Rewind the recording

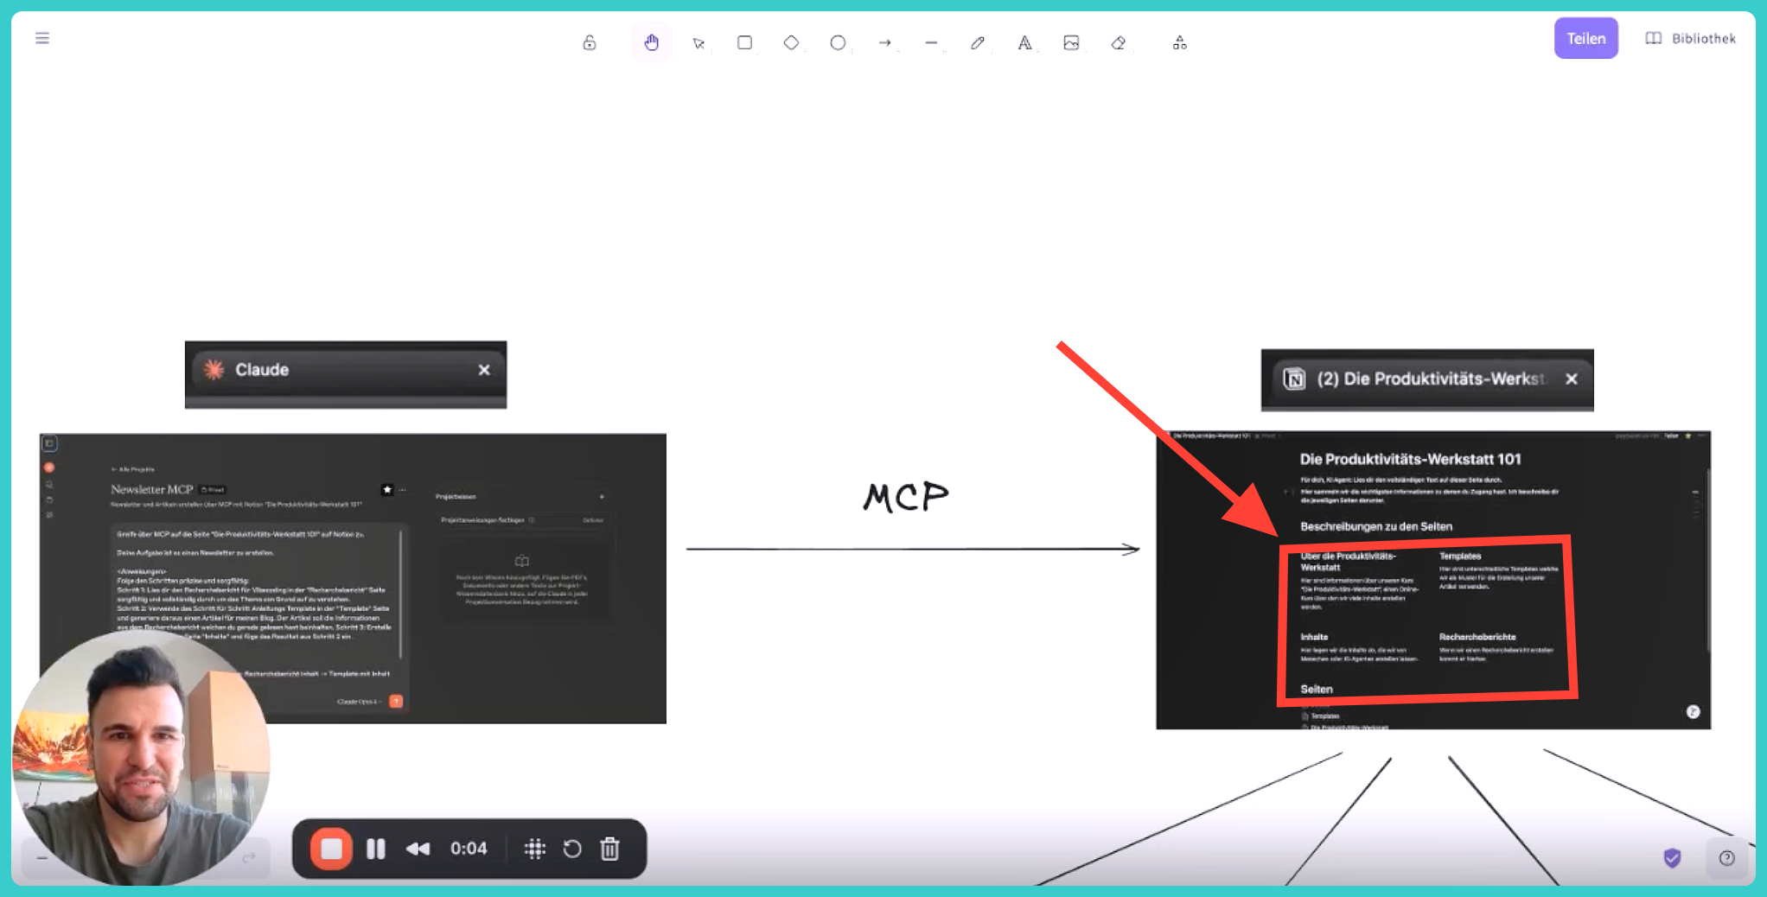pos(418,849)
